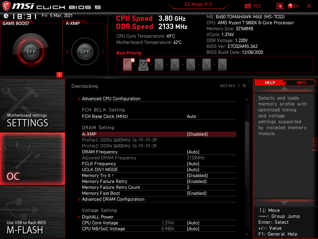318x239 pixels.
Task: Select A-XMP profile 1 number
Action: pos(103,52)
